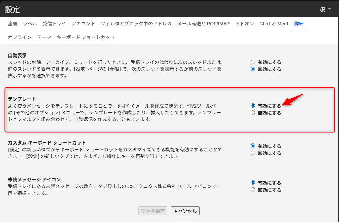Viewport: 339px width, 222px height.
Task: Disable 未読メッセージ アイコン radio
Action: pos(253,190)
